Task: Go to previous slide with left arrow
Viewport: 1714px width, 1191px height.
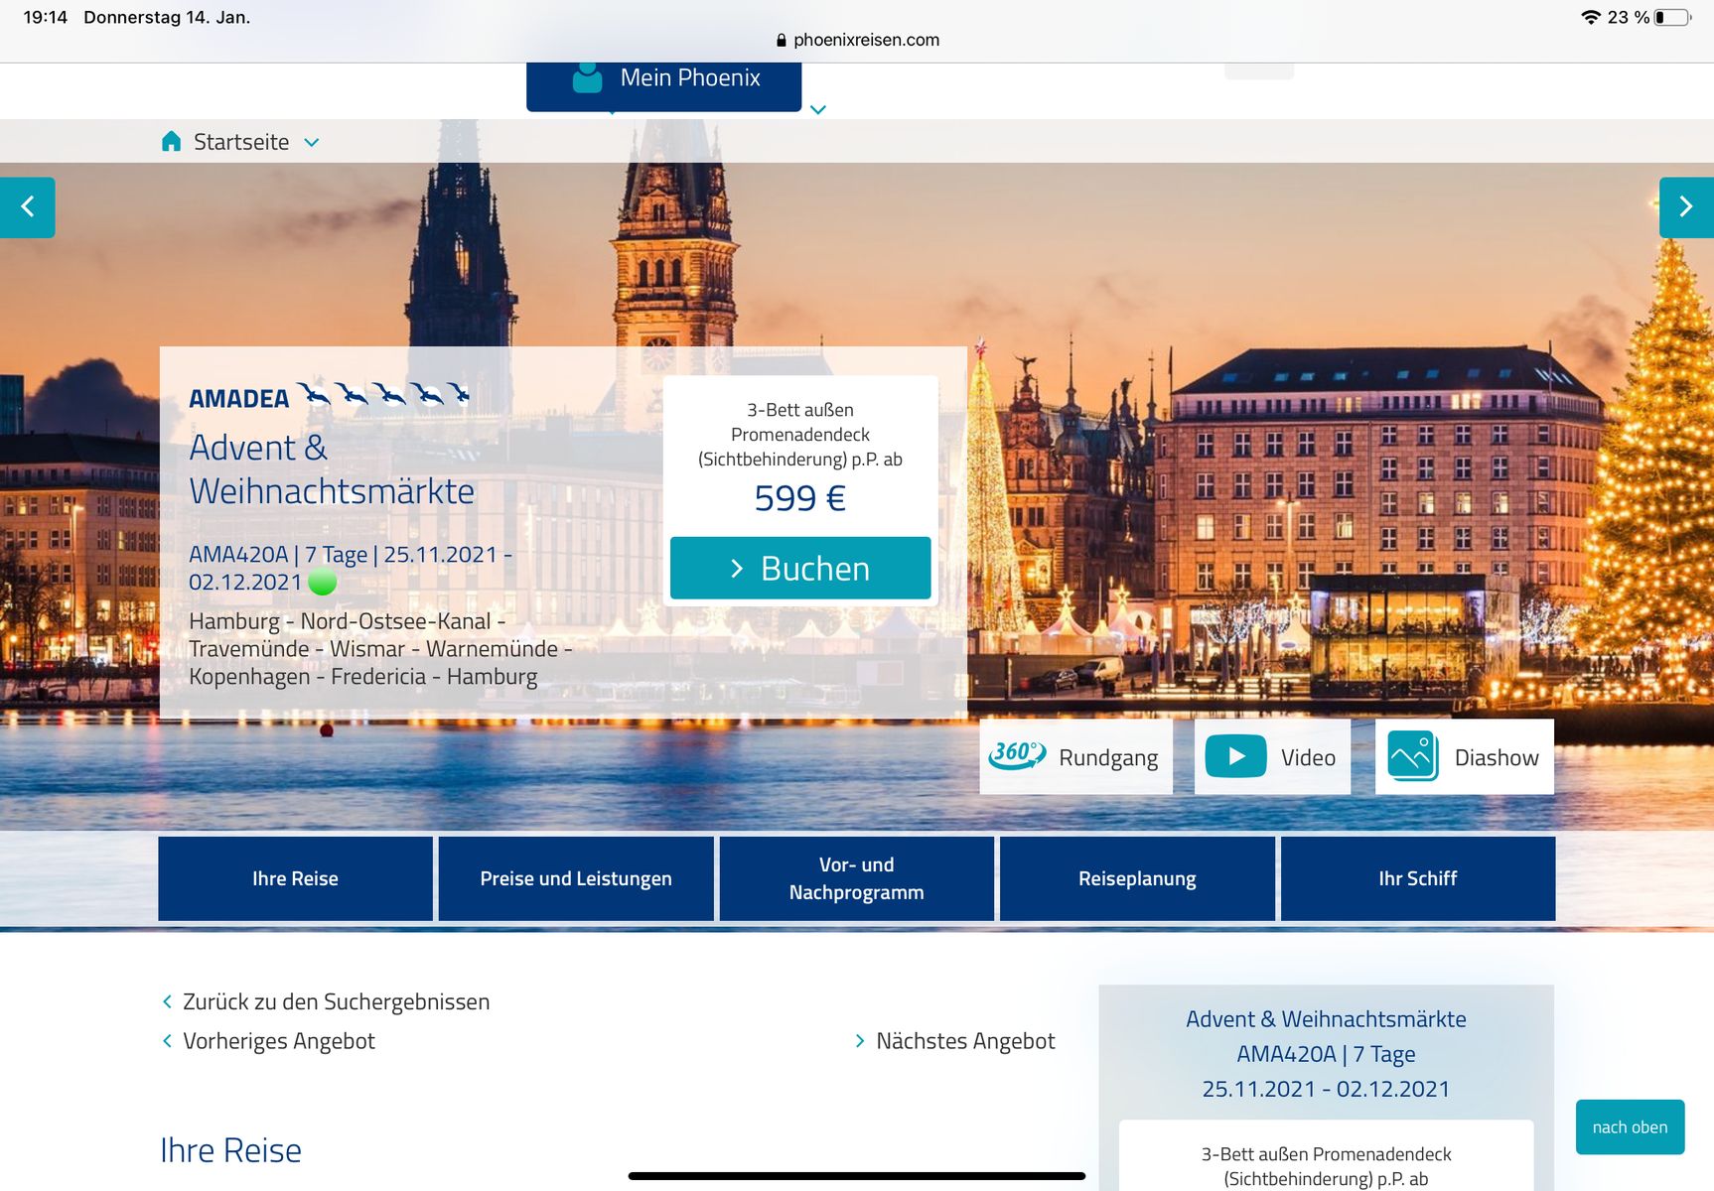Action: click(28, 206)
